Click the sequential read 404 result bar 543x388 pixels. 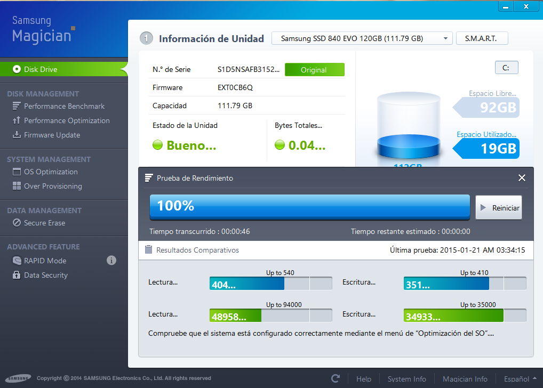click(x=270, y=284)
